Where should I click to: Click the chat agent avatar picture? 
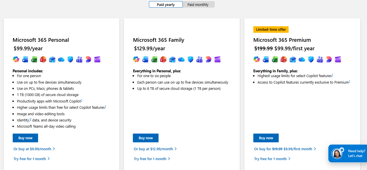pyautogui.click(x=337, y=154)
